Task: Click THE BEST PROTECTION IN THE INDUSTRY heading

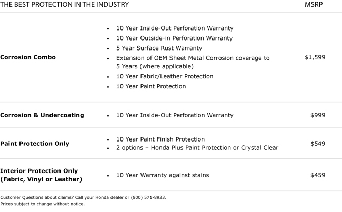Action: point(64,5)
